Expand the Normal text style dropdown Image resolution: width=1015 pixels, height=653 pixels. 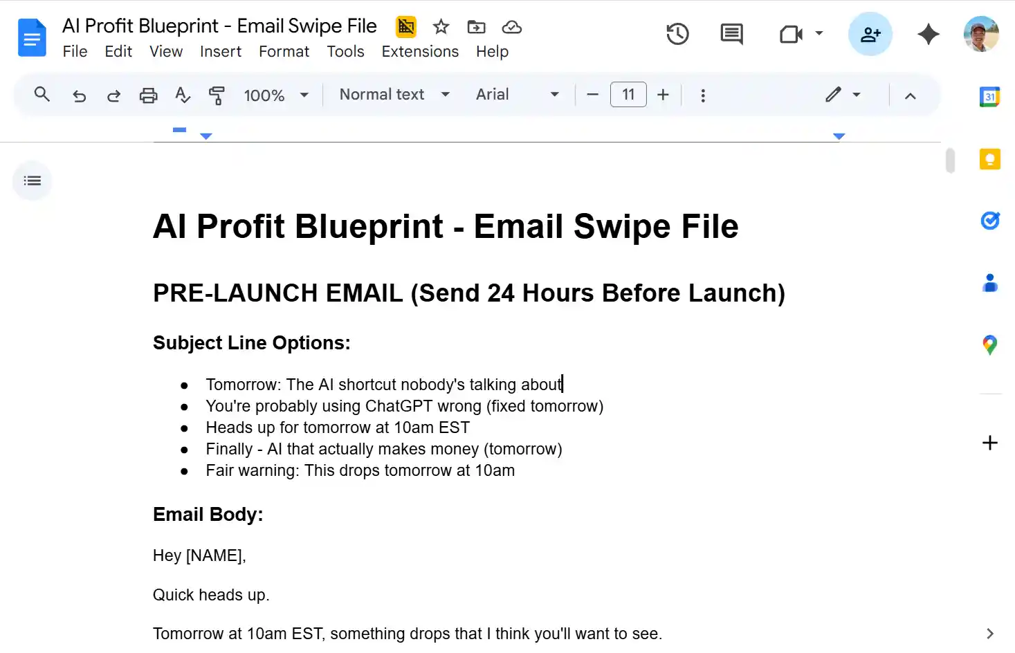[x=394, y=95]
